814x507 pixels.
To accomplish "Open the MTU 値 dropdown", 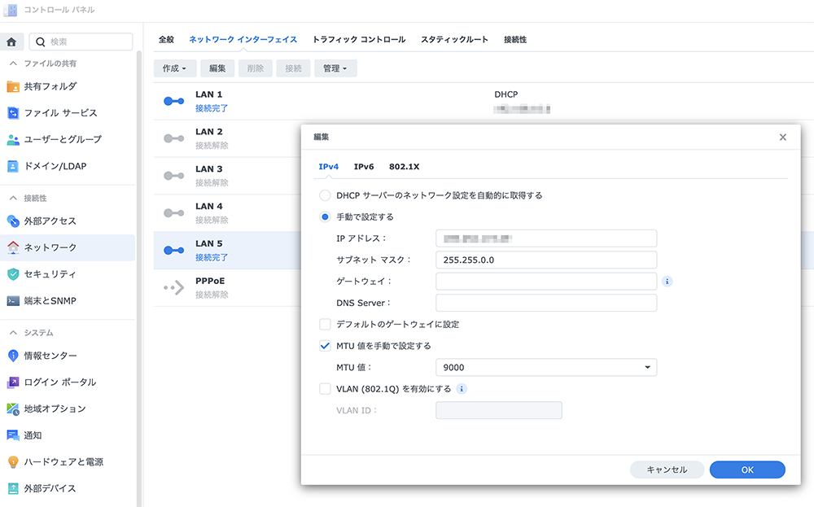I will [x=648, y=367].
